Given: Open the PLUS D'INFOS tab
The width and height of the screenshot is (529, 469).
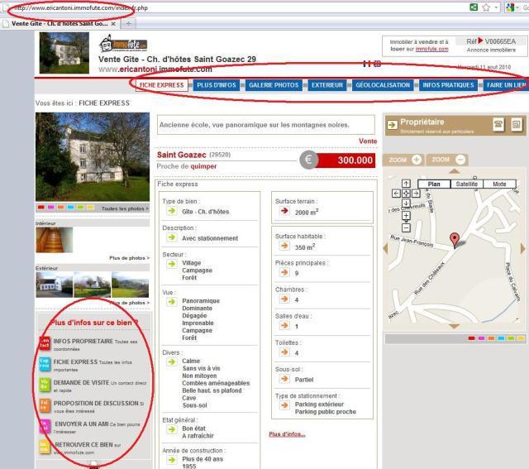Looking at the screenshot, I should point(217,85).
